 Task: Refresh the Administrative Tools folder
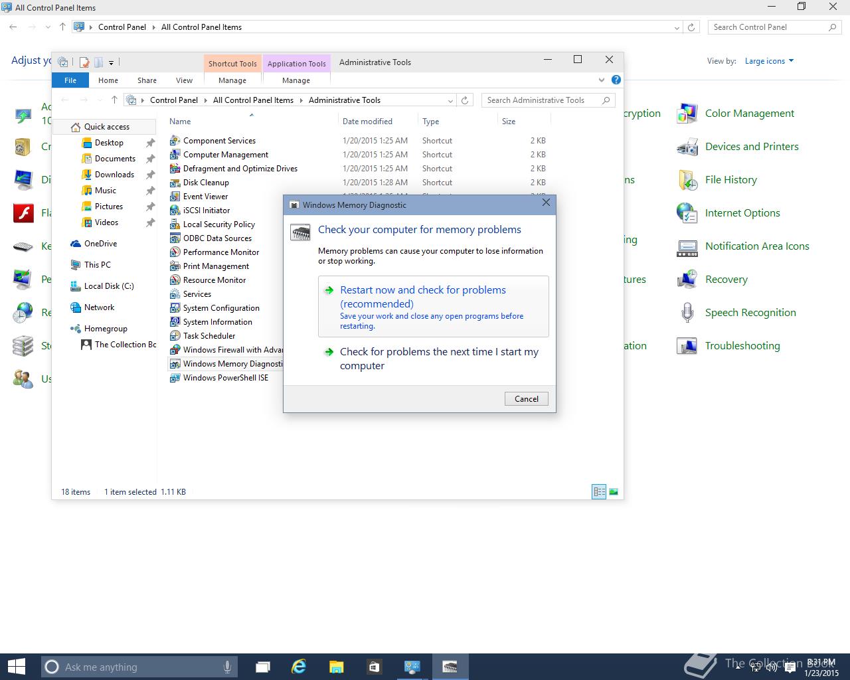click(x=465, y=100)
